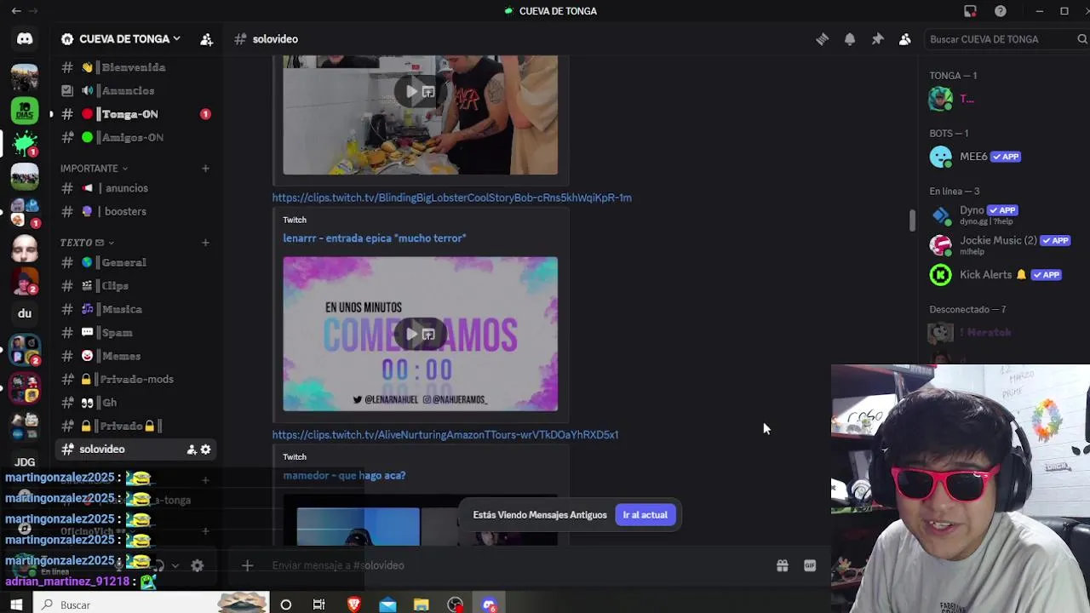Viewport: 1090px width, 613px height.
Task: Click invite icon on solovideo channel row
Action: click(x=192, y=450)
